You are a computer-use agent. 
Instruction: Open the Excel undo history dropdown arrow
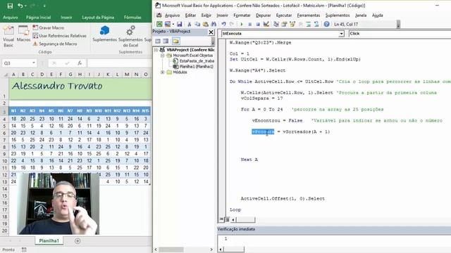coord(25,6)
